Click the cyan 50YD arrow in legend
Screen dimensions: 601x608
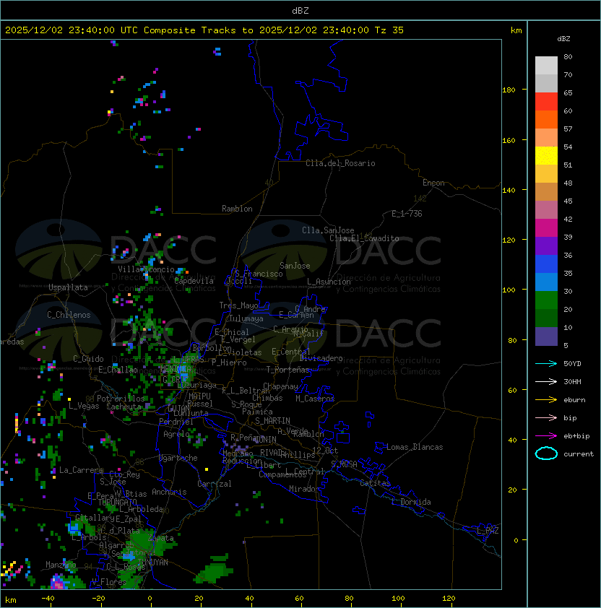coord(546,363)
